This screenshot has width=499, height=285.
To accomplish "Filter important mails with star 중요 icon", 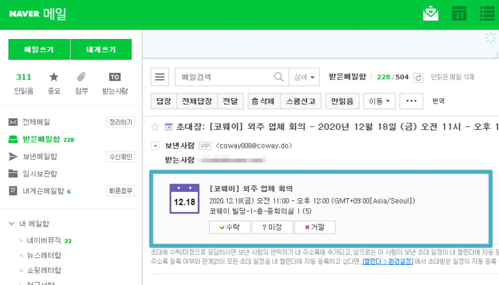I will [x=54, y=84].
